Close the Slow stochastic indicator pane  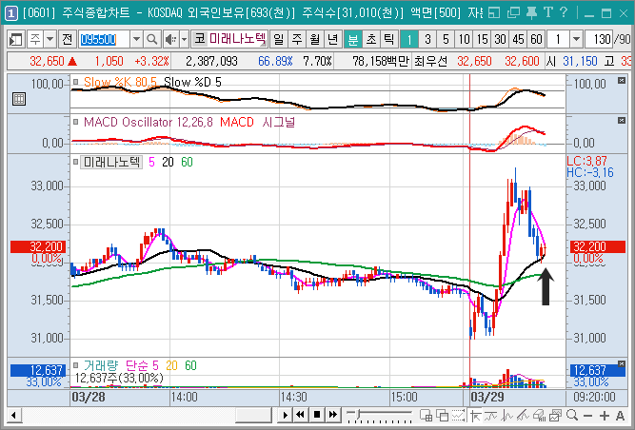point(622,81)
